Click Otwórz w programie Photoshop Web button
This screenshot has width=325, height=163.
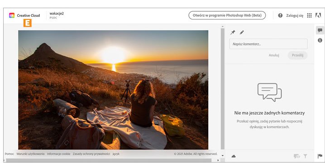(x=227, y=15)
